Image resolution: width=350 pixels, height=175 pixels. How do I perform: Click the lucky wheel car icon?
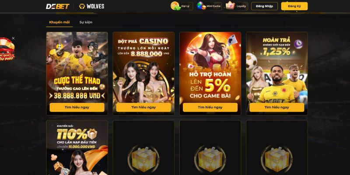[x=7, y=49]
